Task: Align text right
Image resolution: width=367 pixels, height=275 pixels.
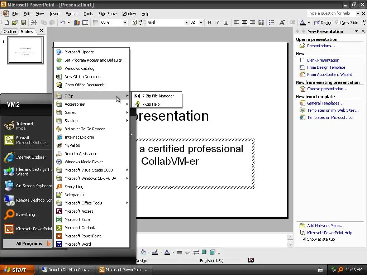Action: [253, 23]
